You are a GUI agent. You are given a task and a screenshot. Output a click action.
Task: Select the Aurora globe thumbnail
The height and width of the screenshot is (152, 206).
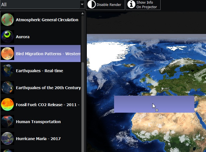[x=7, y=37]
